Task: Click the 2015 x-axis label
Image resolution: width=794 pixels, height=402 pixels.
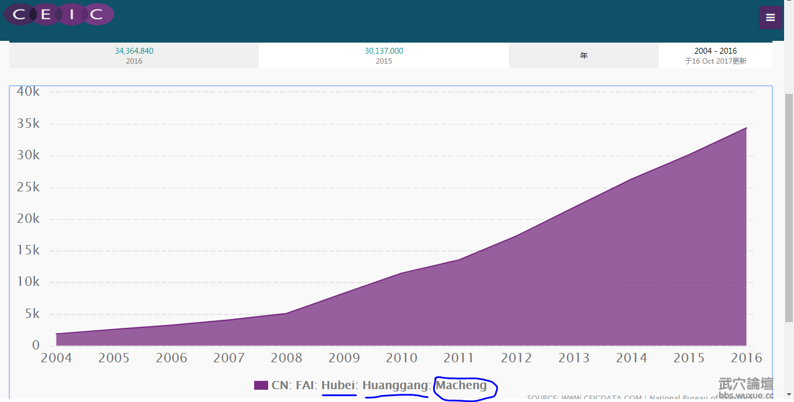Action: pos(689,358)
